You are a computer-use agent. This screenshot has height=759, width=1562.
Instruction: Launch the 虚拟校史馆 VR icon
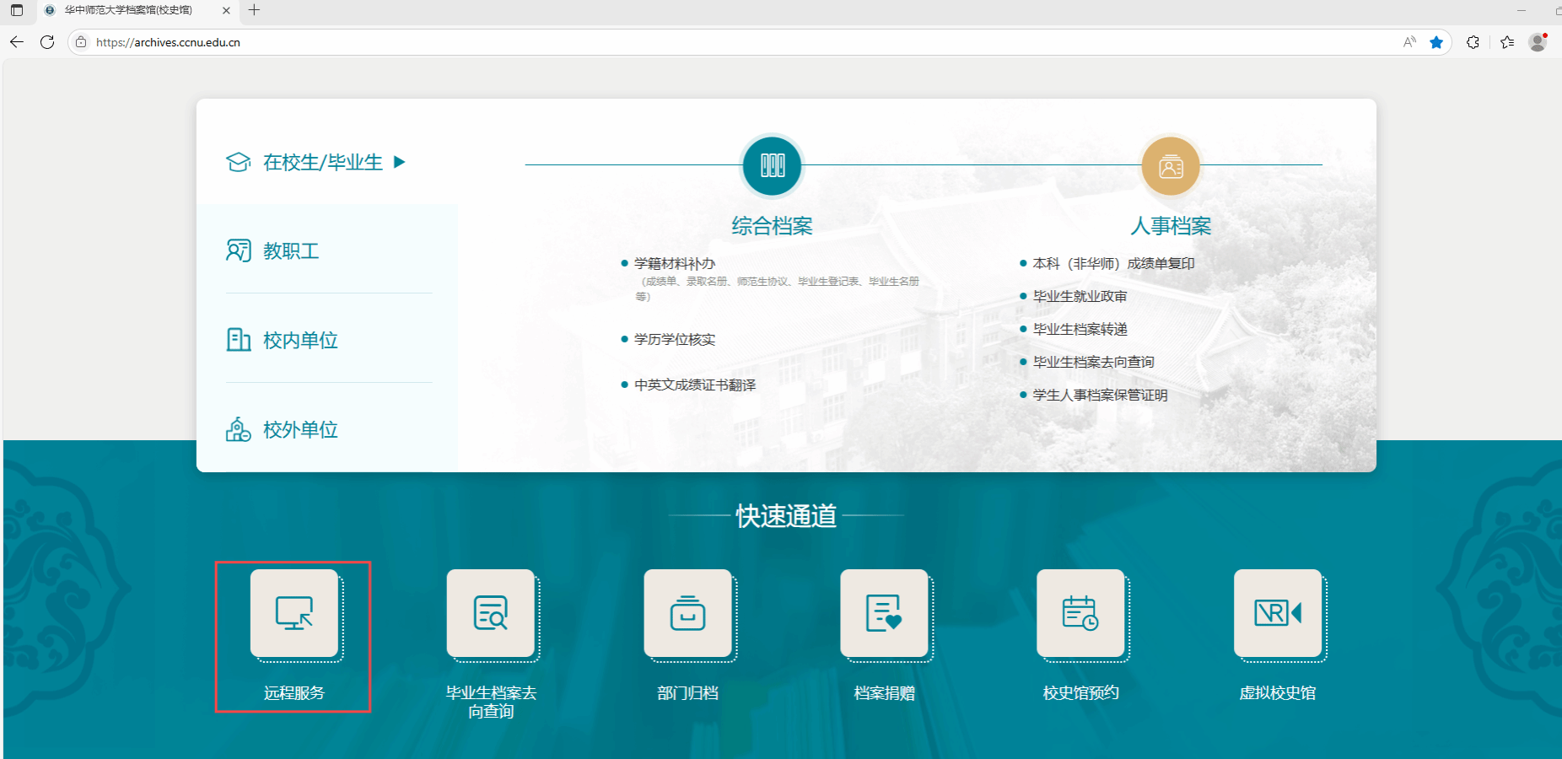click(1278, 613)
